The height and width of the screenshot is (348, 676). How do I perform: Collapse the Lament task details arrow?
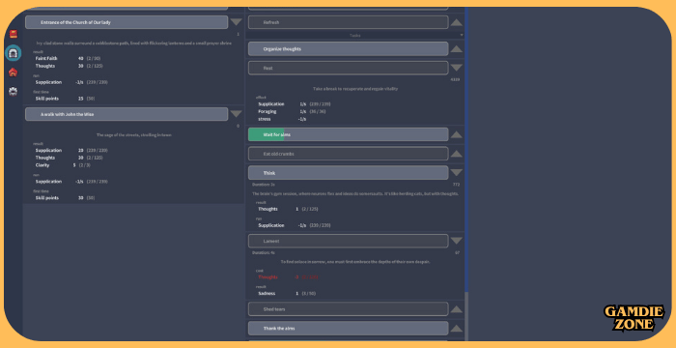click(x=457, y=241)
